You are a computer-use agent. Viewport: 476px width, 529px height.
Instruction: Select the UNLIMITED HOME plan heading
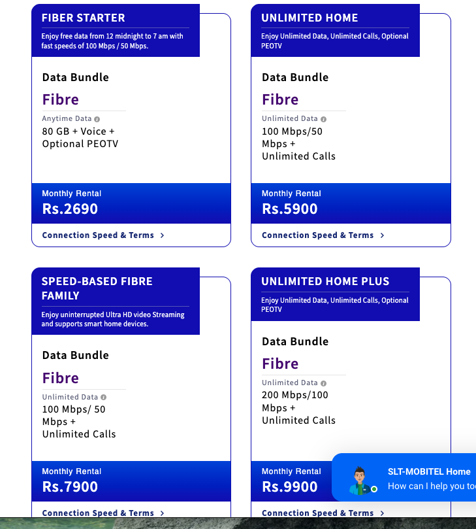click(309, 18)
